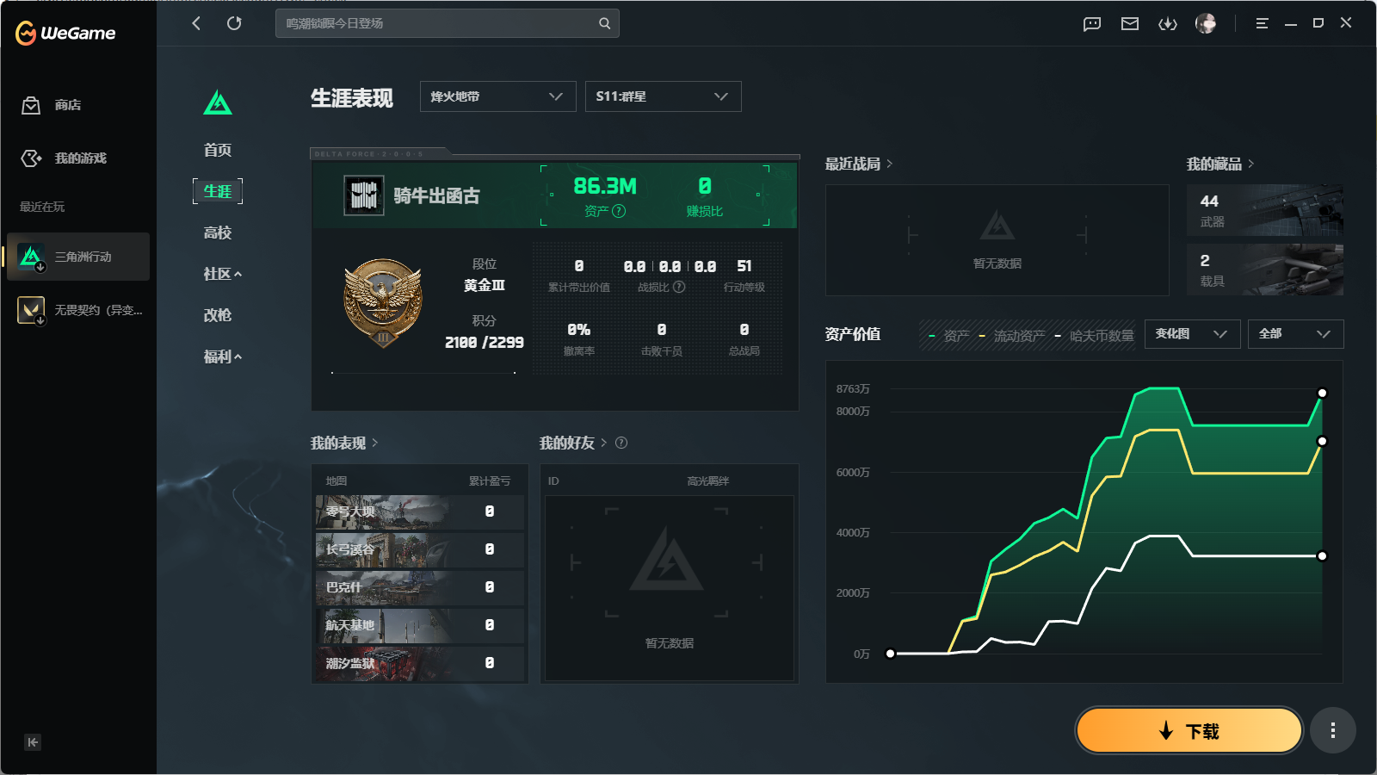1377x775 pixels.
Task: Expand 我的藏品 section arrow
Action: coord(1251,164)
